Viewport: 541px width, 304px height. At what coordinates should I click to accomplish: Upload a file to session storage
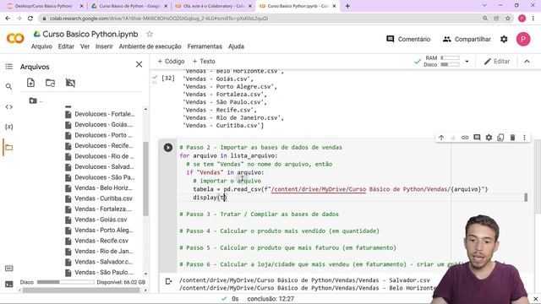coord(30,83)
